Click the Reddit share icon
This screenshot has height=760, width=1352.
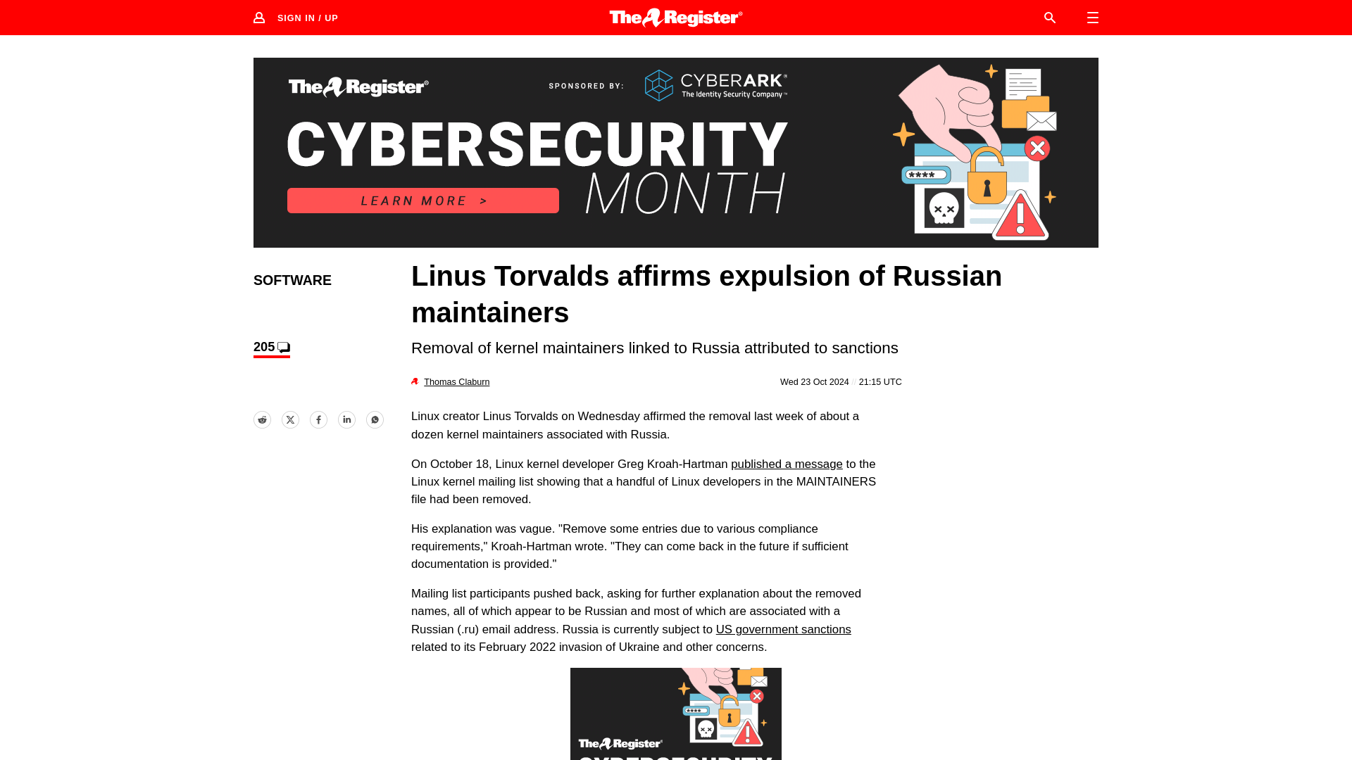click(262, 419)
